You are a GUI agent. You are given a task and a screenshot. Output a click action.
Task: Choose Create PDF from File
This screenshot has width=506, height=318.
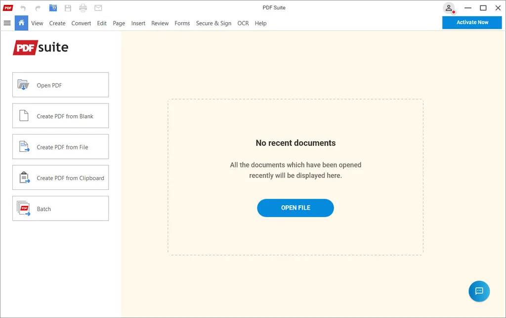coord(60,147)
